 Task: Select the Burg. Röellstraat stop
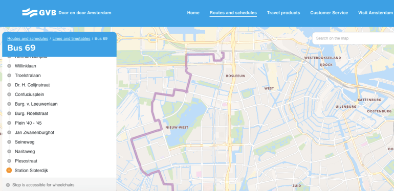click(31, 113)
